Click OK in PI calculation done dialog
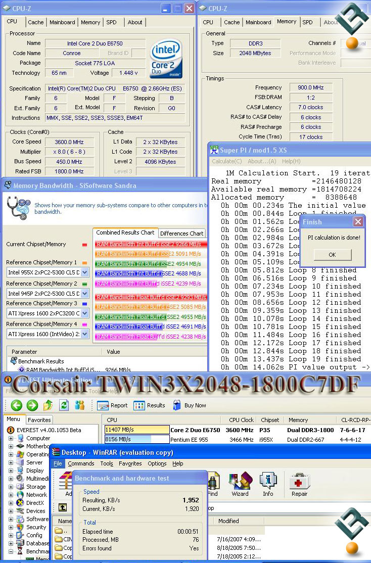371x563 pixels. 332,255
